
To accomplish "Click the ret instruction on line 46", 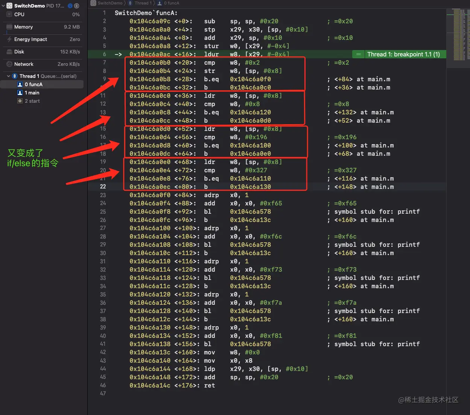I will [210, 385].
